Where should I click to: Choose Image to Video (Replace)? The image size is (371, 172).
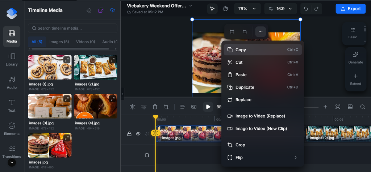click(263, 116)
